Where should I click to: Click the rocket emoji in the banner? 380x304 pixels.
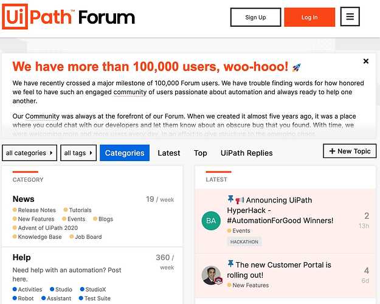296,67
